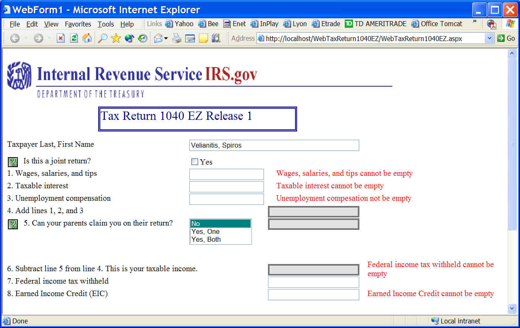Click the Research icon in toolbar
The image size is (520, 328).
coord(216,39)
